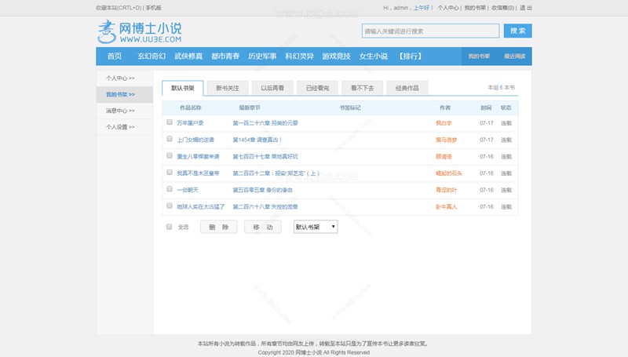Go to 首页 in the navigation bar
Image resolution: width=628 pixels, height=357 pixels.
click(115, 56)
